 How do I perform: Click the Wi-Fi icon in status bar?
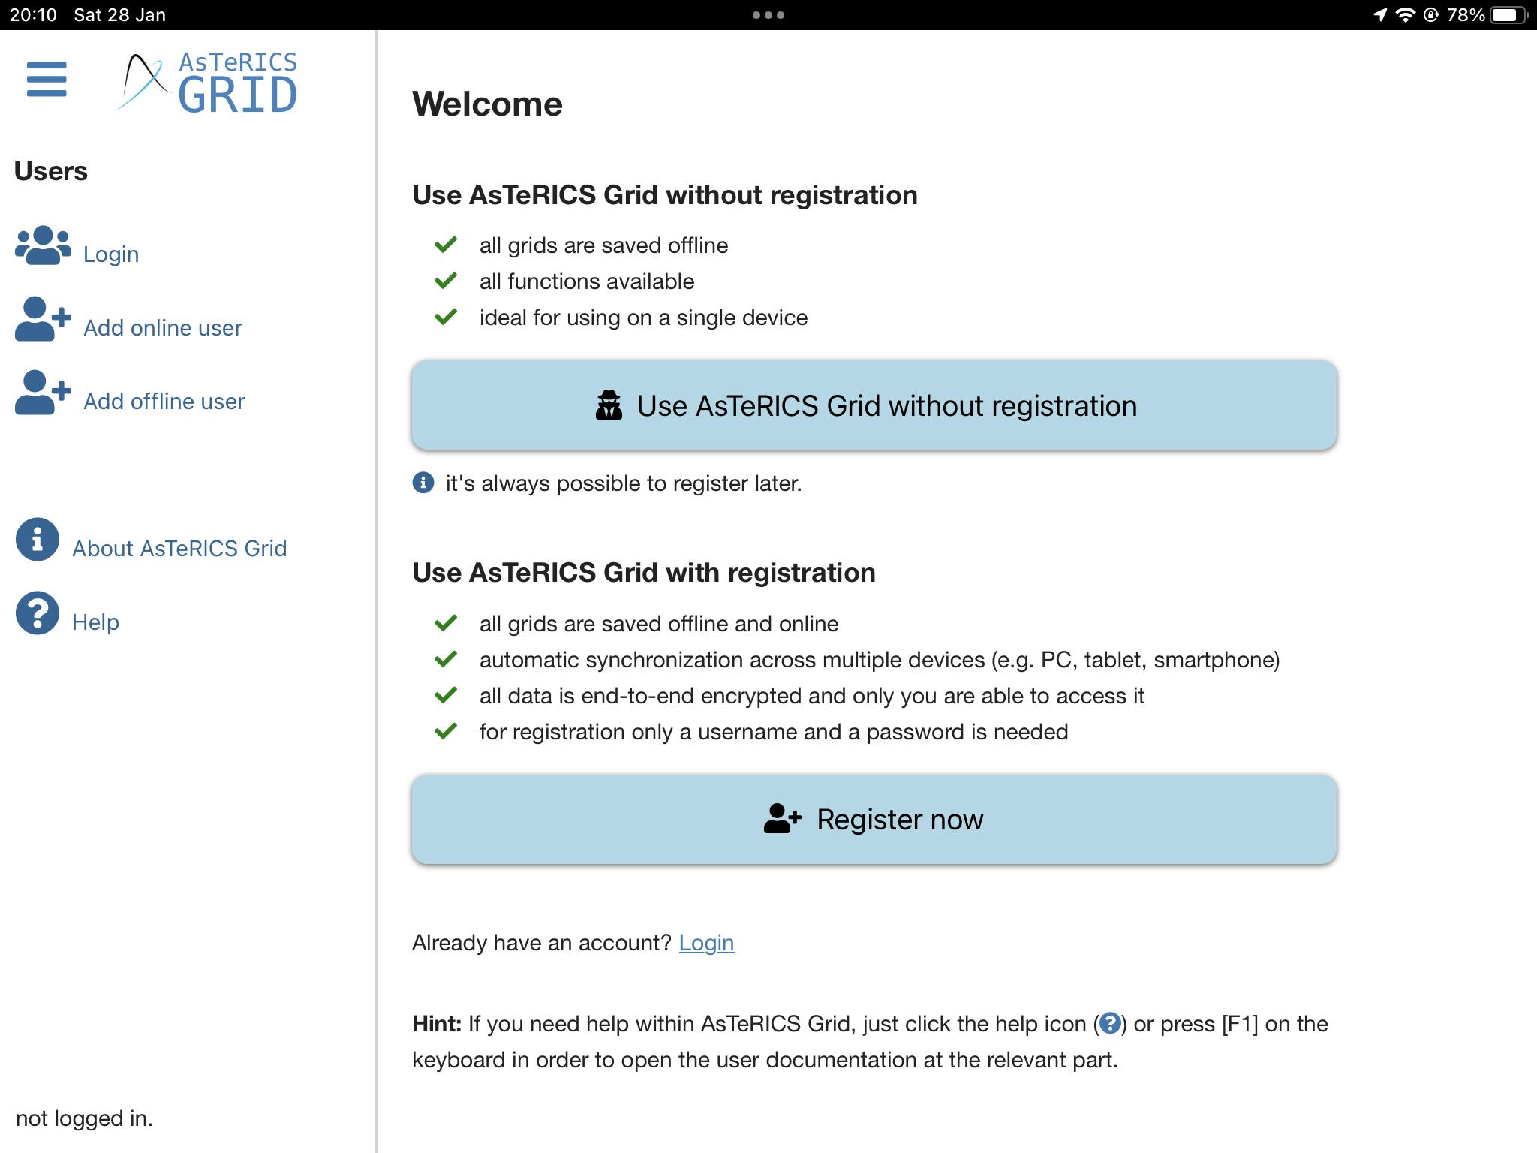pos(1405,15)
